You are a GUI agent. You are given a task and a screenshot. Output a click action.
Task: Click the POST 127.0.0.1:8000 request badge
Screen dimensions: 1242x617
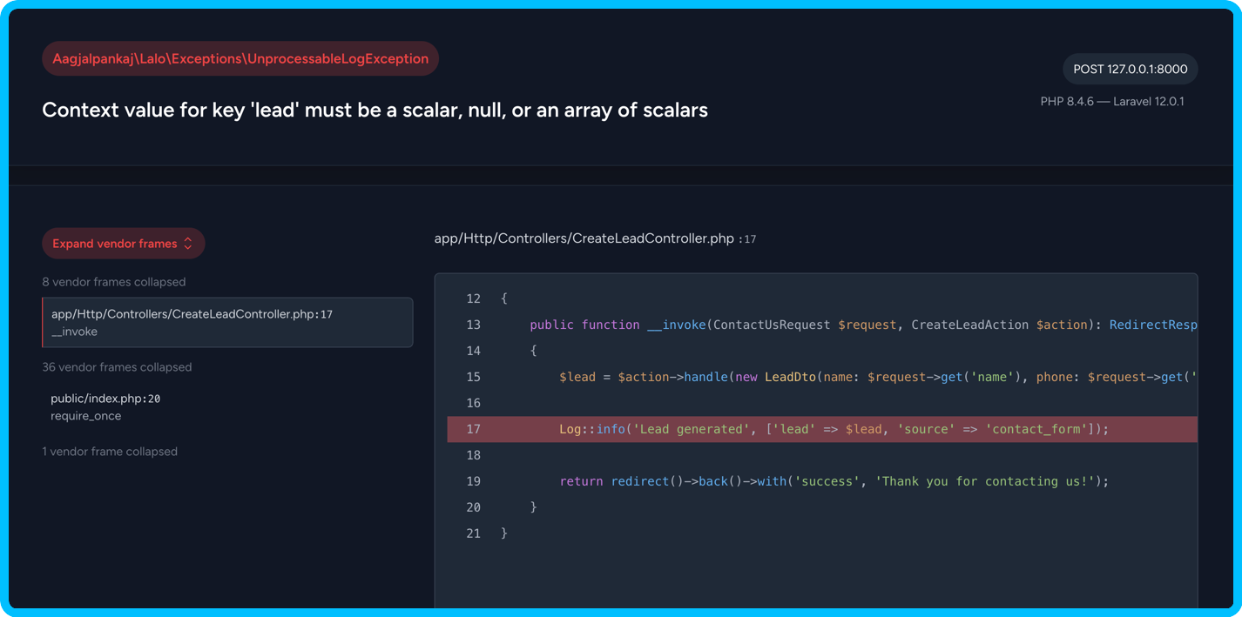tap(1130, 69)
